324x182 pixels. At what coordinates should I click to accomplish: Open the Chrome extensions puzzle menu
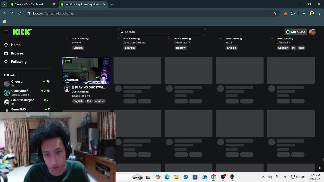point(293,13)
